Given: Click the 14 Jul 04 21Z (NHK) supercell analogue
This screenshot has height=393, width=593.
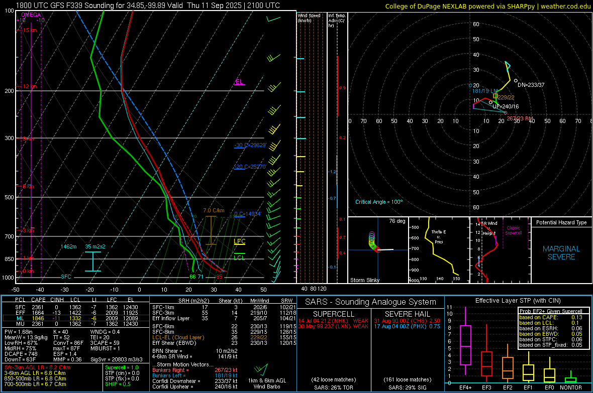Looking at the screenshot, I should tap(333, 320).
